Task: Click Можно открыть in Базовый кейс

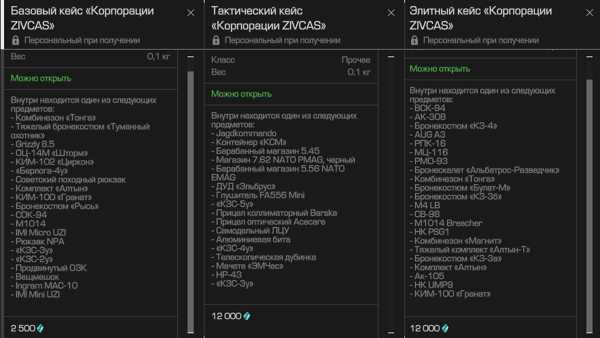Action: click(x=41, y=78)
